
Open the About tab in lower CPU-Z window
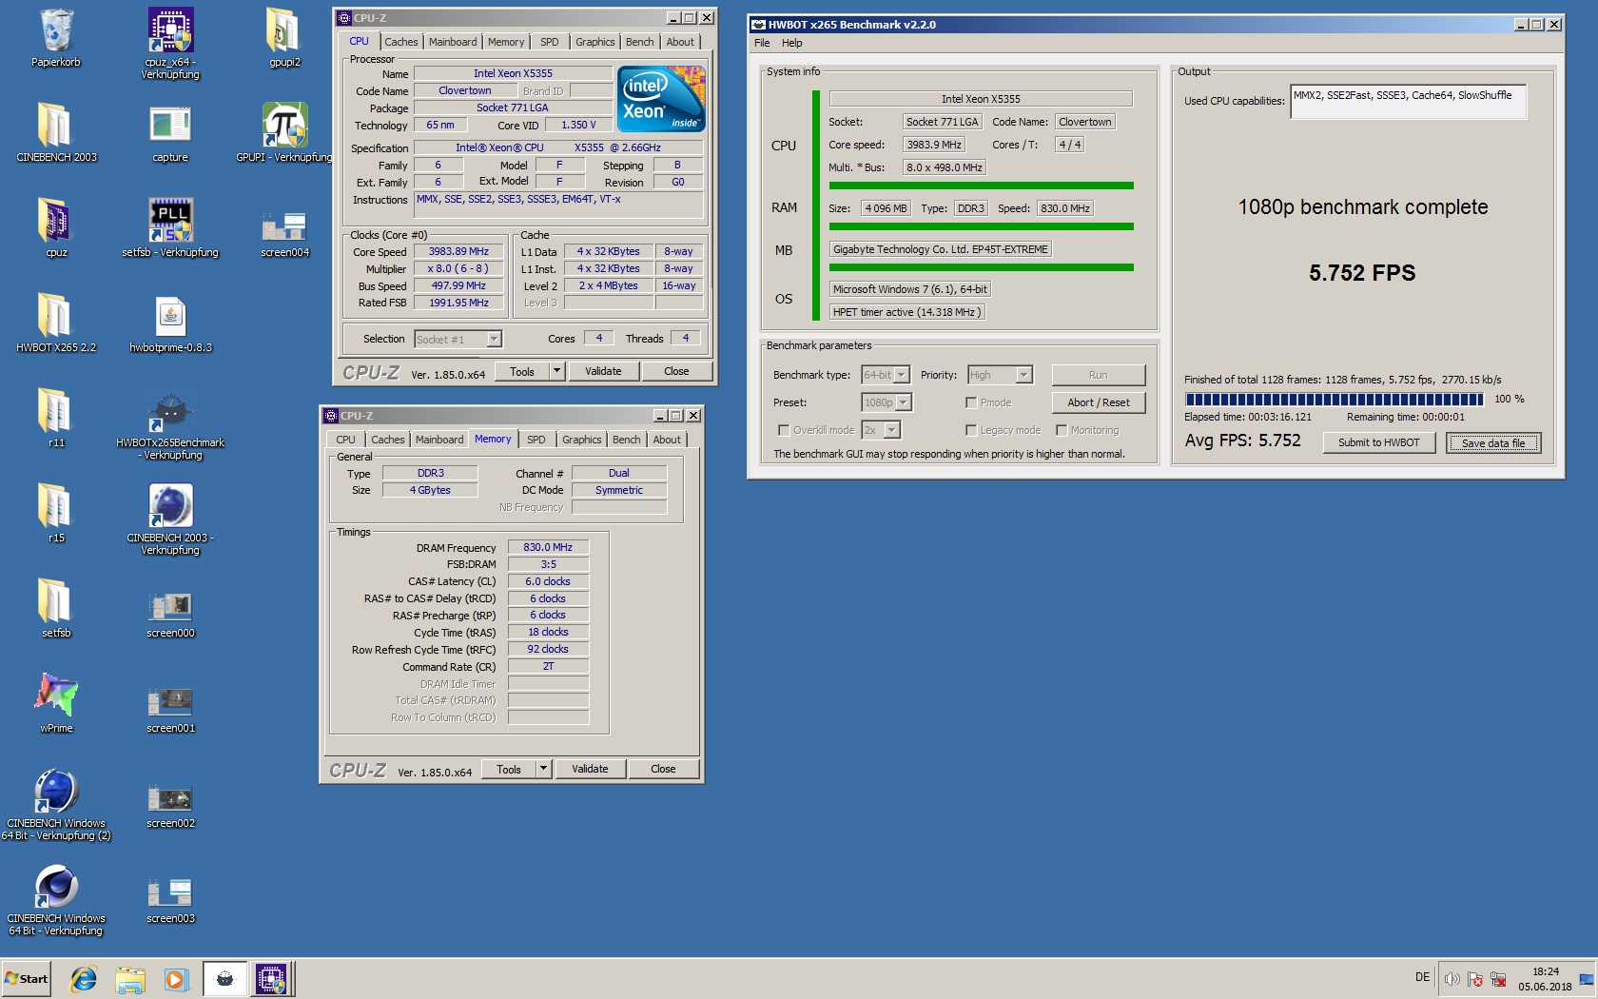(667, 440)
